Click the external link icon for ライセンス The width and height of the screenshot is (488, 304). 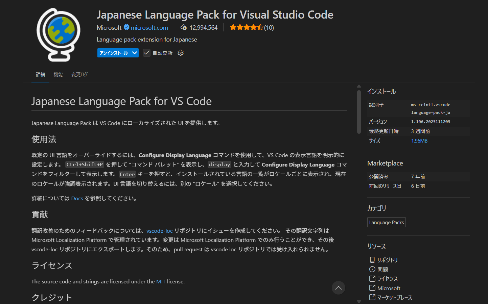pyautogui.click(x=372, y=279)
